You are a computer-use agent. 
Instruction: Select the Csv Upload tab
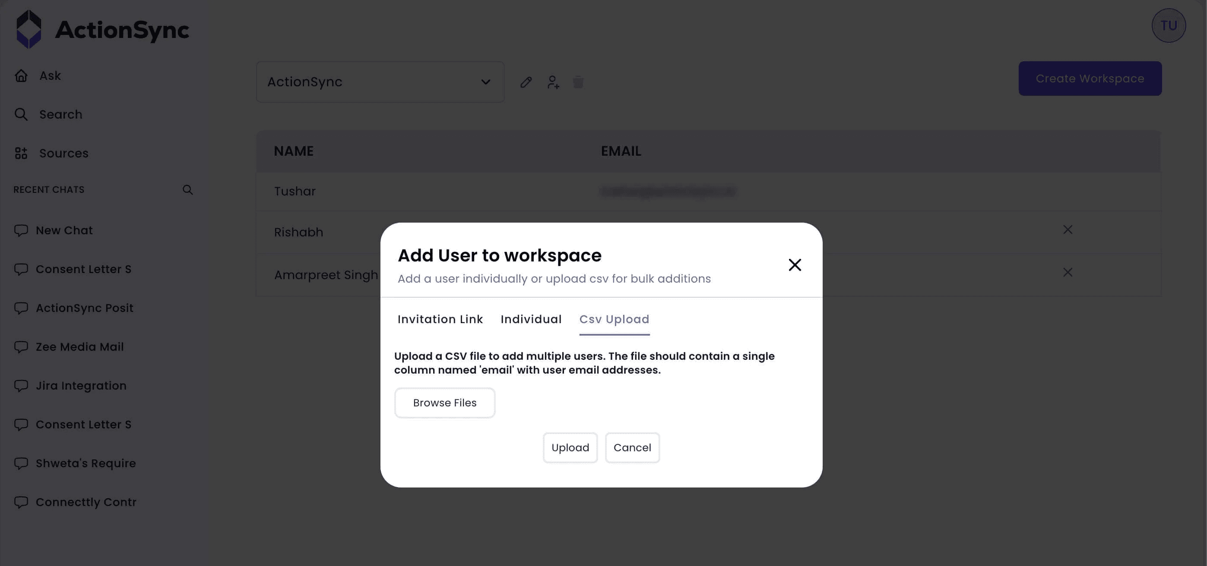pos(614,319)
